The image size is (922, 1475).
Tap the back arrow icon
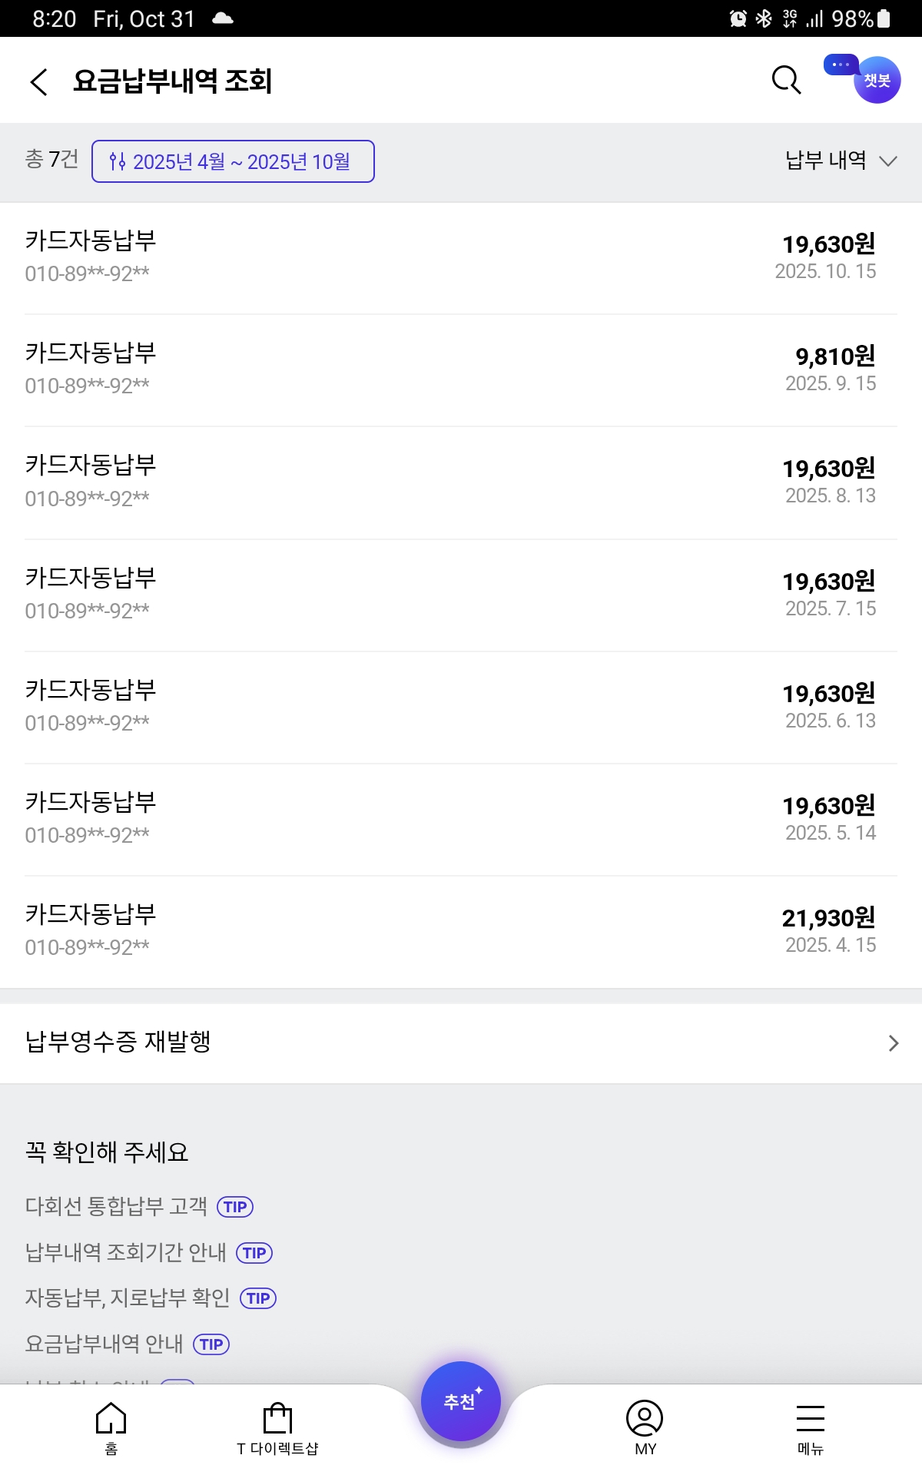39,81
